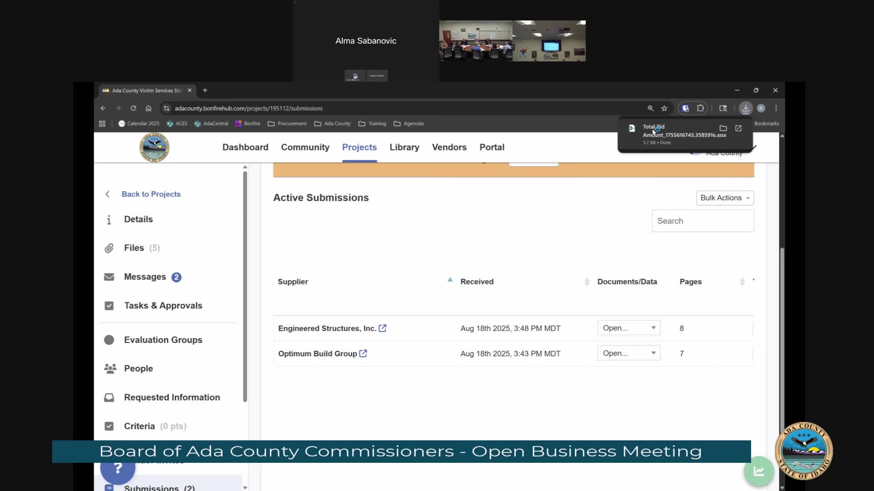Select the Messages envelope icon
This screenshot has height=491, width=874.
pyautogui.click(x=109, y=277)
